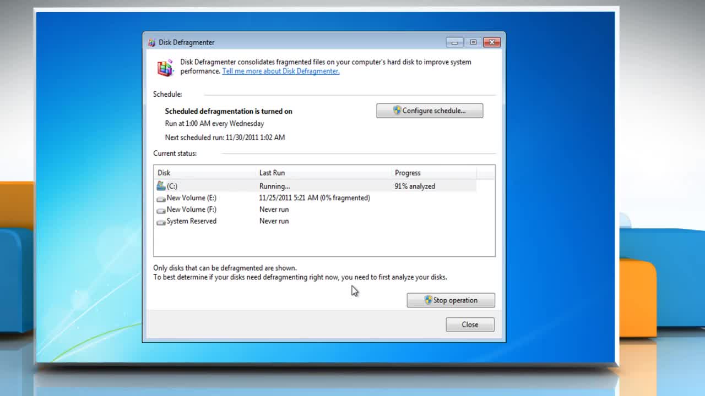Click the '91% analyzed' progress text

coord(415,186)
